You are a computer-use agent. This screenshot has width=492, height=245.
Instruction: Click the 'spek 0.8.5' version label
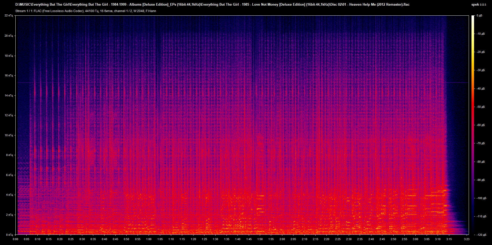[x=479, y=4]
